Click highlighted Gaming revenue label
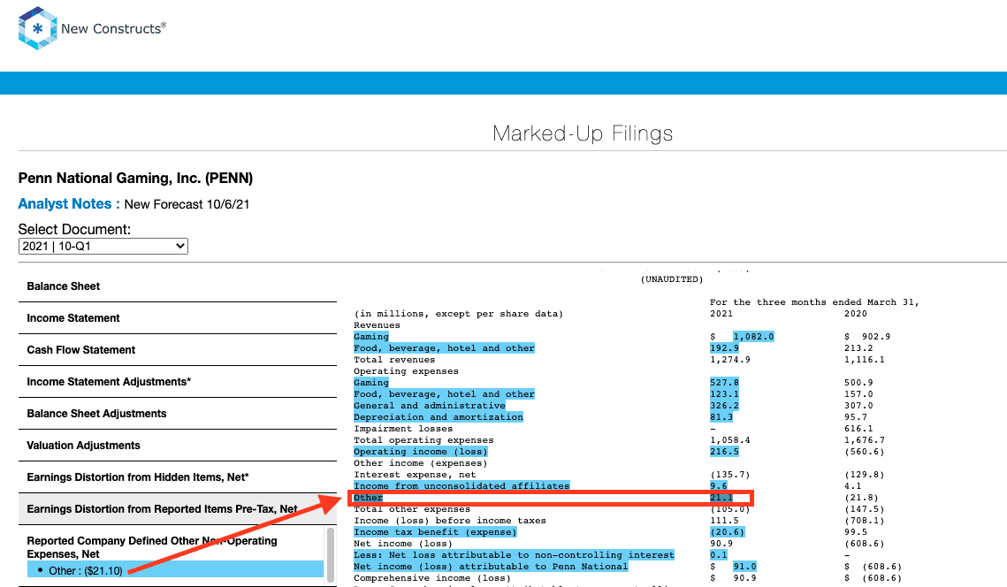Viewport: 1007px width, 587px height. click(x=371, y=337)
